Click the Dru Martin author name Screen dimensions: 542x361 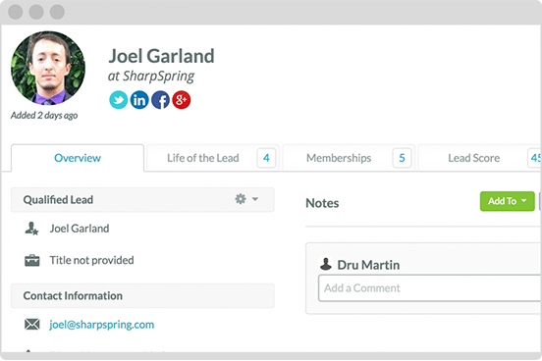(368, 265)
